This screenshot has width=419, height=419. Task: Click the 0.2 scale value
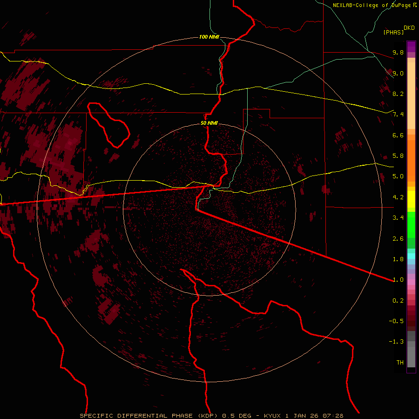pos(398,301)
